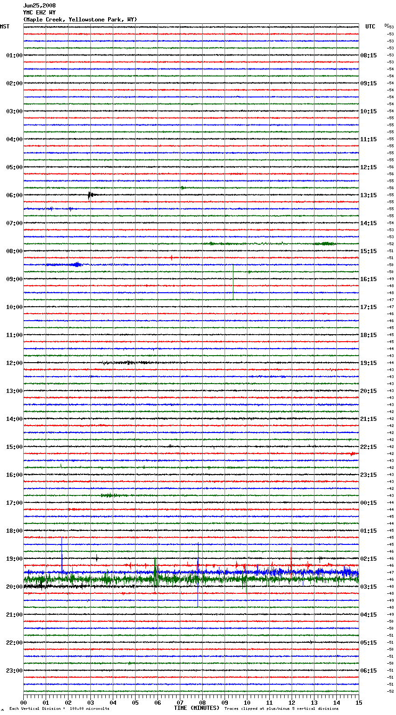Click the date label Jun25,2008
The image size is (396, 715).
point(40,6)
